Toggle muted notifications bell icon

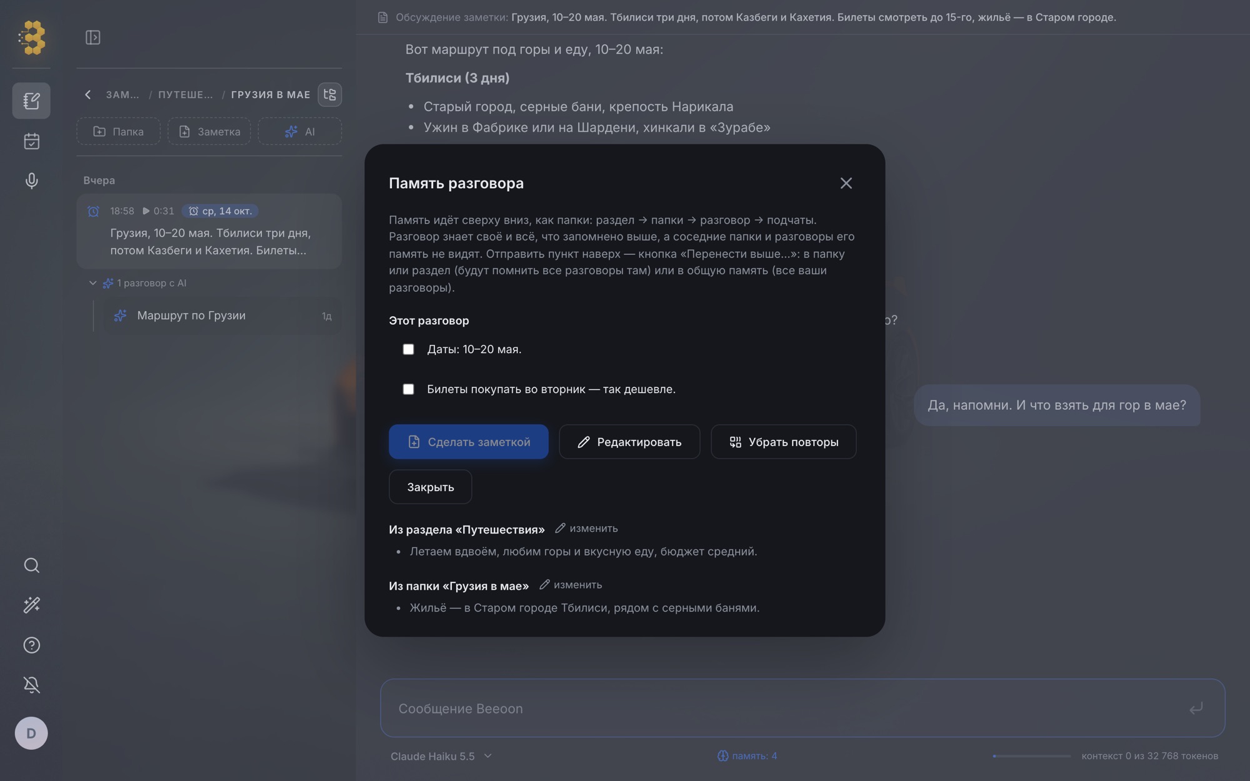point(31,685)
